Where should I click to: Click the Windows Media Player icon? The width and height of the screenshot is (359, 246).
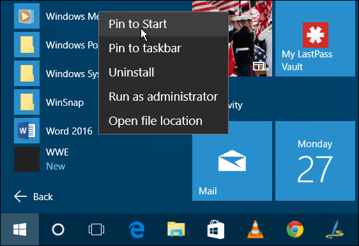27,16
